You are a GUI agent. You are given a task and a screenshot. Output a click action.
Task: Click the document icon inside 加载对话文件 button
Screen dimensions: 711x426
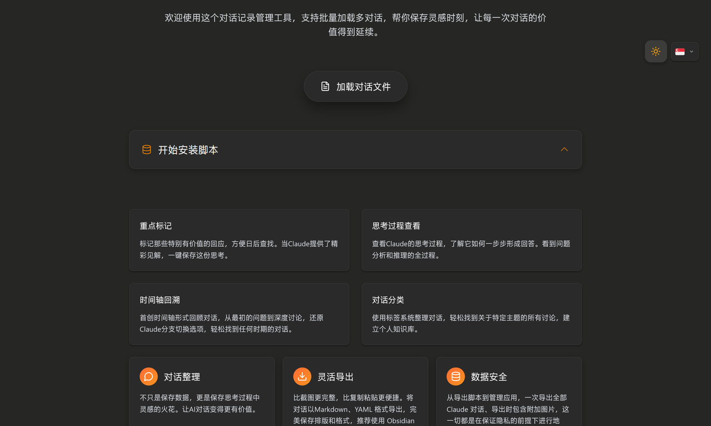click(x=325, y=86)
